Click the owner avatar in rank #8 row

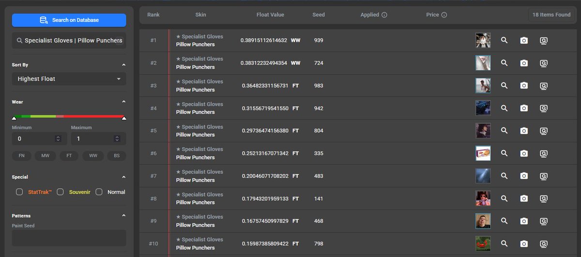[483, 198]
